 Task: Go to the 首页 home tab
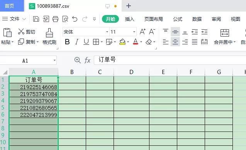pyautogui.click(x=12, y=6)
